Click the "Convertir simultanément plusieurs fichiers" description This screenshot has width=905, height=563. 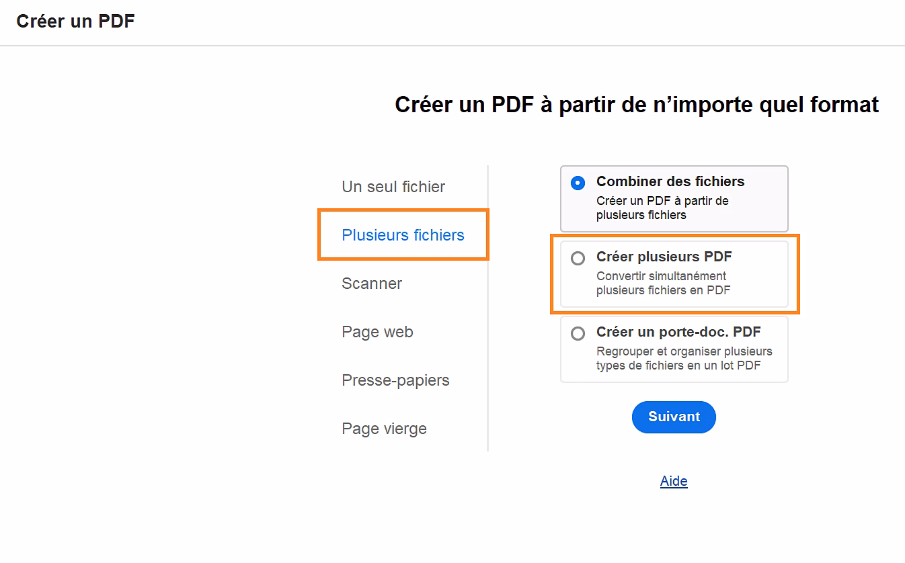pyautogui.click(x=663, y=284)
